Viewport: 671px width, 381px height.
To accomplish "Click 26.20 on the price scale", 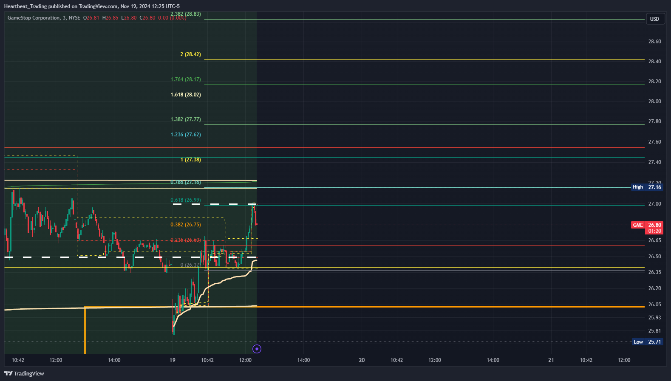I will pyautogui.click(x=654, y=288).
